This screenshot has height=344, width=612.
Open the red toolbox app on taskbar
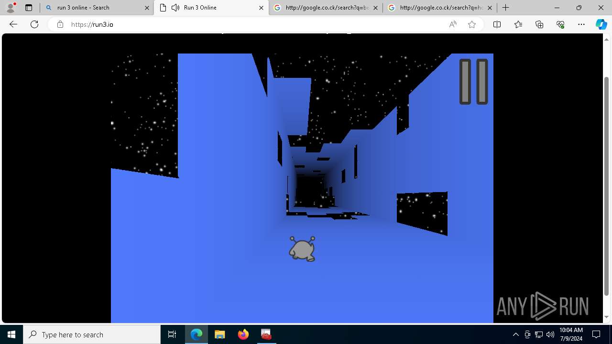coord(266,334)
